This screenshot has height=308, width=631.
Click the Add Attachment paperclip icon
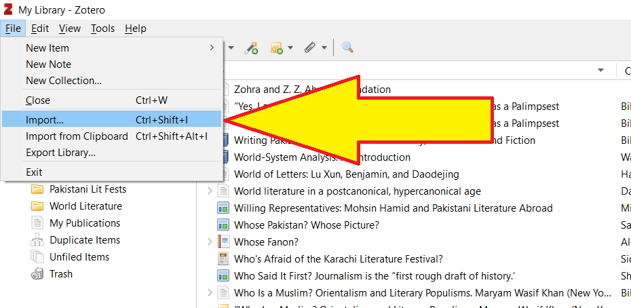tap(309, 48)
